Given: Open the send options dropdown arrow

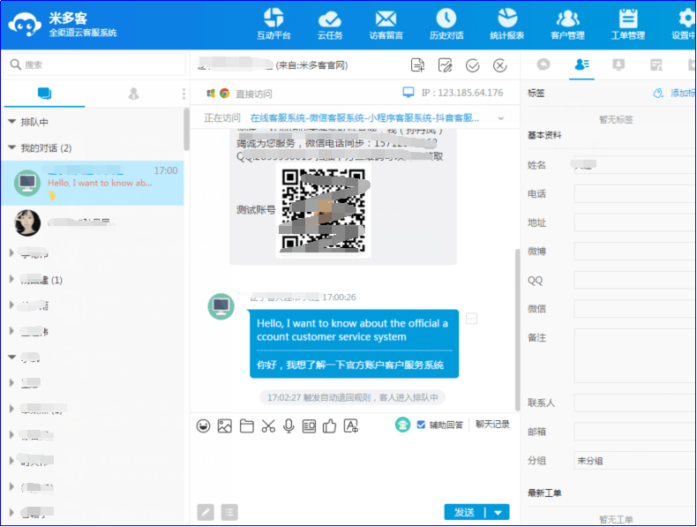Looking at the screenshot, I should tap(498, 512).
